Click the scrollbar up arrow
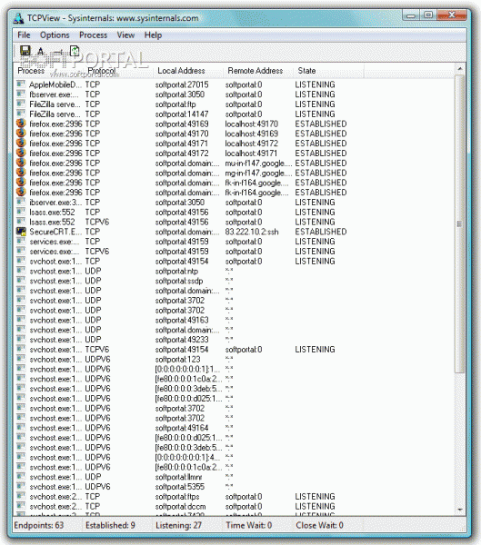This screenshot has width=481, height=545. (x=460, y=69)
